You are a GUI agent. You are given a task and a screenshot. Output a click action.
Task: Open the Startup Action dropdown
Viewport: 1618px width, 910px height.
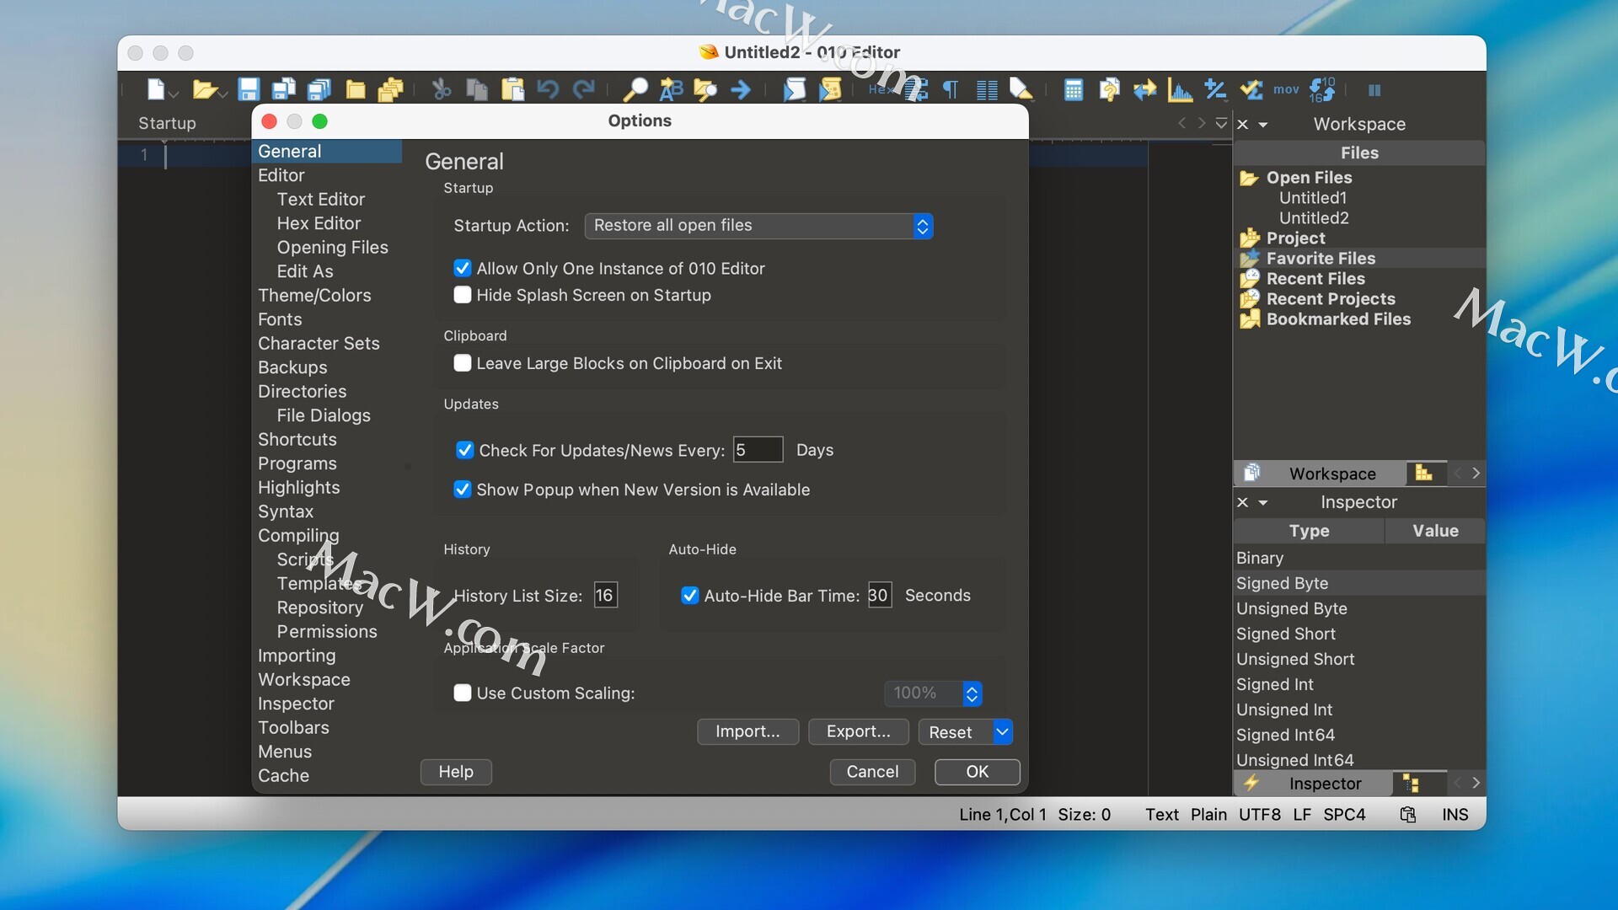pos(758,226)
